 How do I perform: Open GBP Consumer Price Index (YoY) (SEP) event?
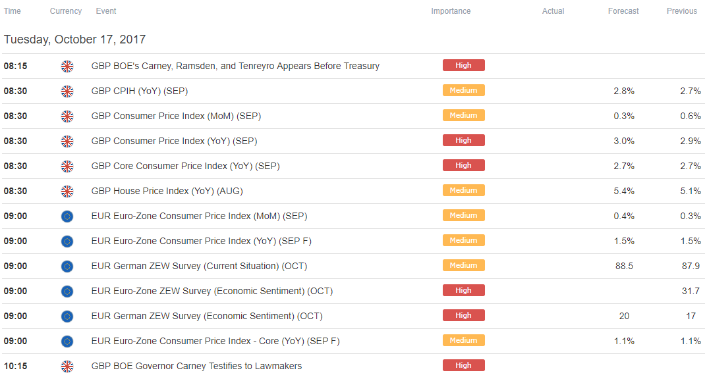pos(174,141)
